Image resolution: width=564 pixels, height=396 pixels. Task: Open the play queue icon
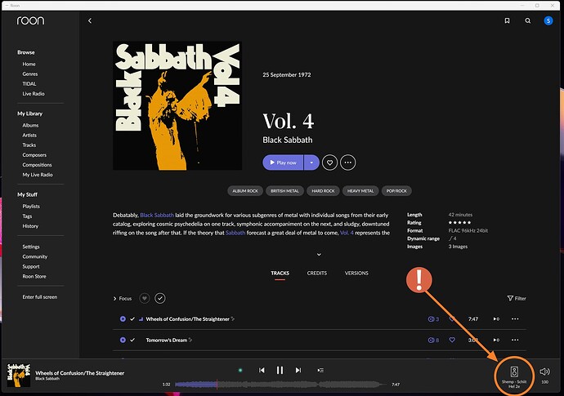[x=320, y=370]
